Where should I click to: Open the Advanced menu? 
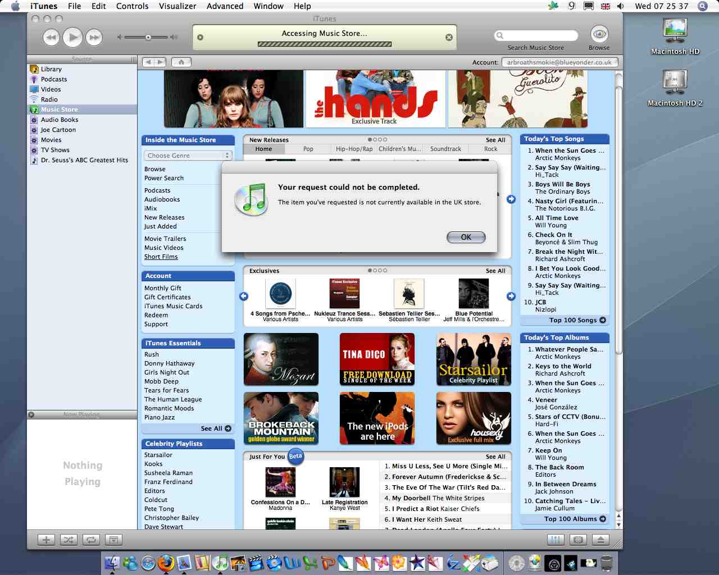pyautogui.click(x=225, y=6)
